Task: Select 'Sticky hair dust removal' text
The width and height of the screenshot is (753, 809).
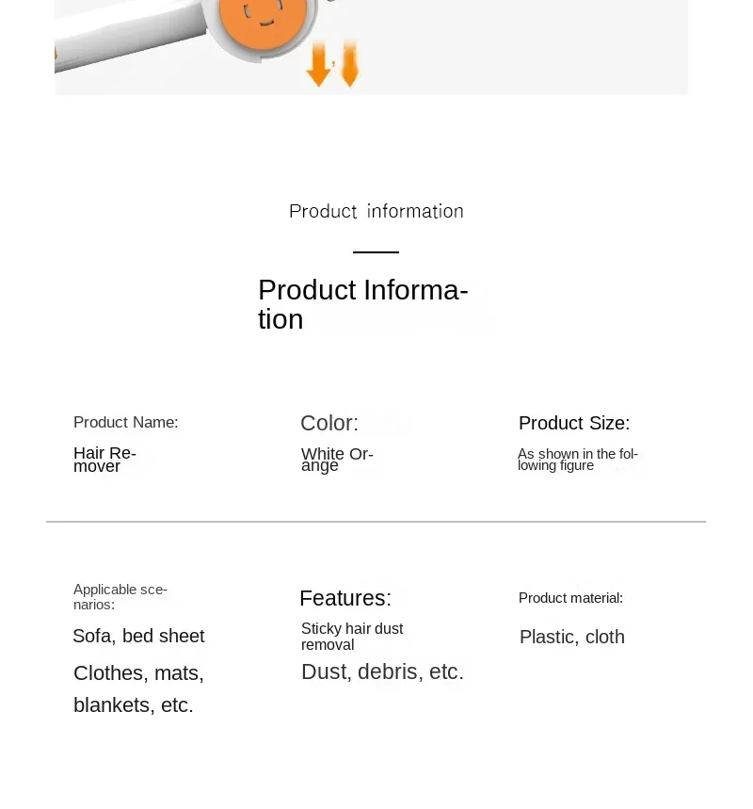Action: coord(352,637)
